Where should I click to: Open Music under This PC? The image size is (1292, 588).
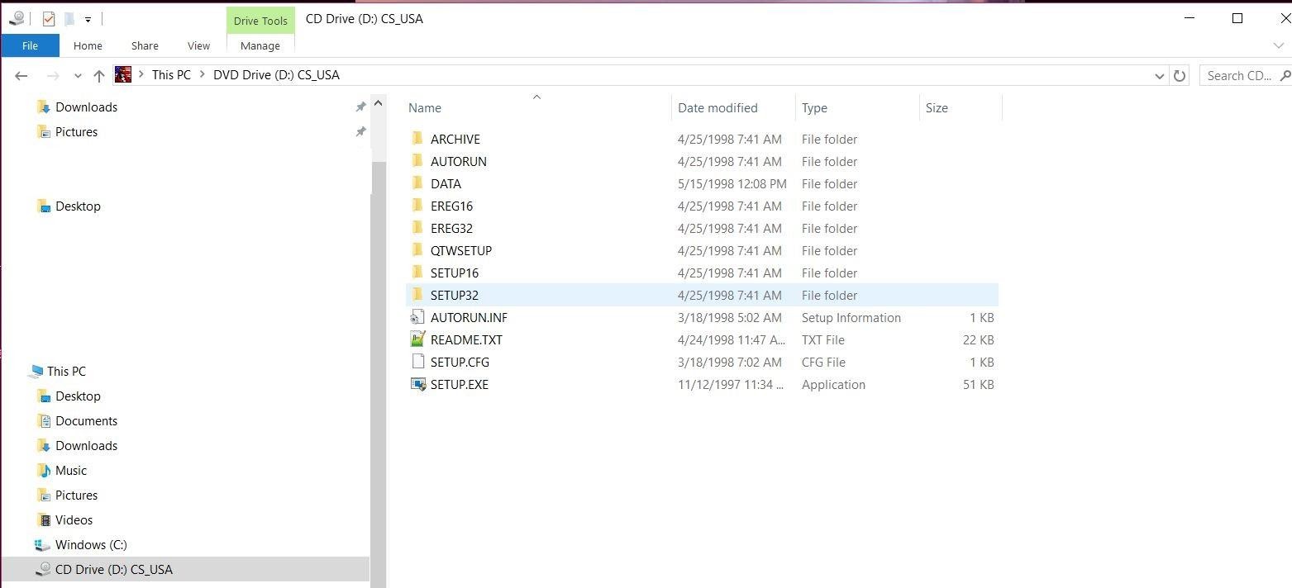pos(71,471)
